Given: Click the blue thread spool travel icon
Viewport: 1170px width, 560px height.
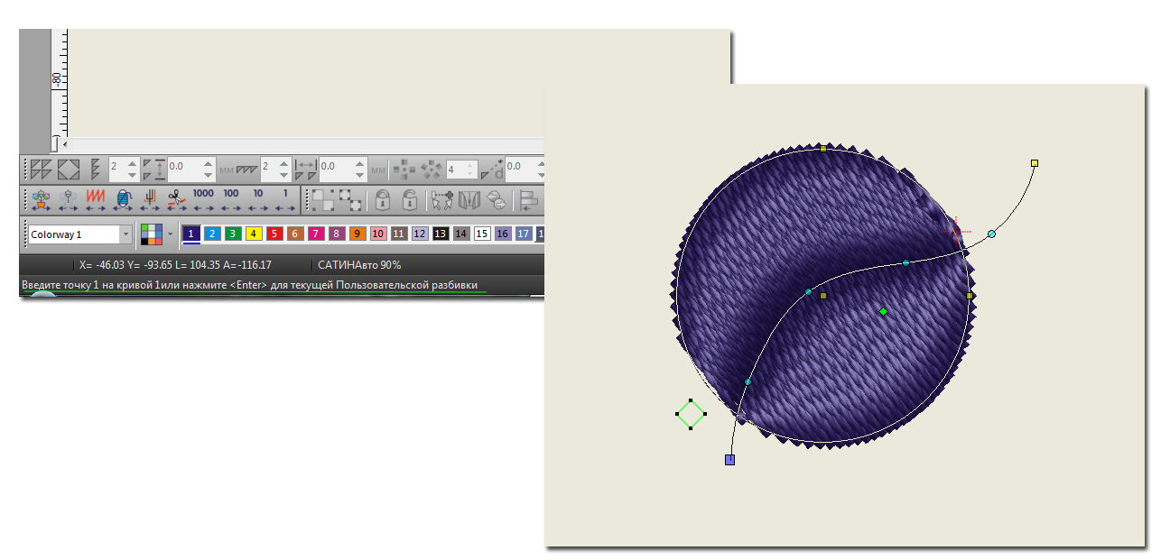Looking at the screenshot, I should [x=123, y=200].
